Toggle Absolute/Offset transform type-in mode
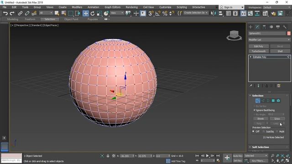292x164 pixels. click(x=114, y=156)
